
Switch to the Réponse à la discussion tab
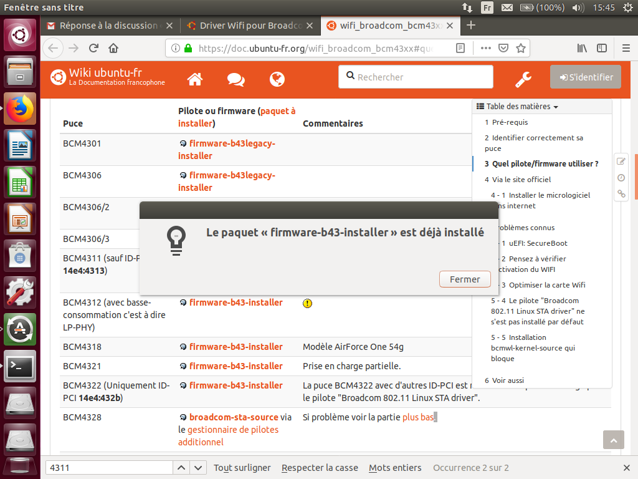(x=108, y=26)
